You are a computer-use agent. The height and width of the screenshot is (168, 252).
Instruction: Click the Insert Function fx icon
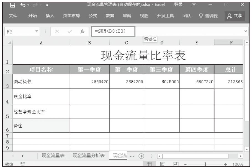pyautogui.click(x=82, y=31)
